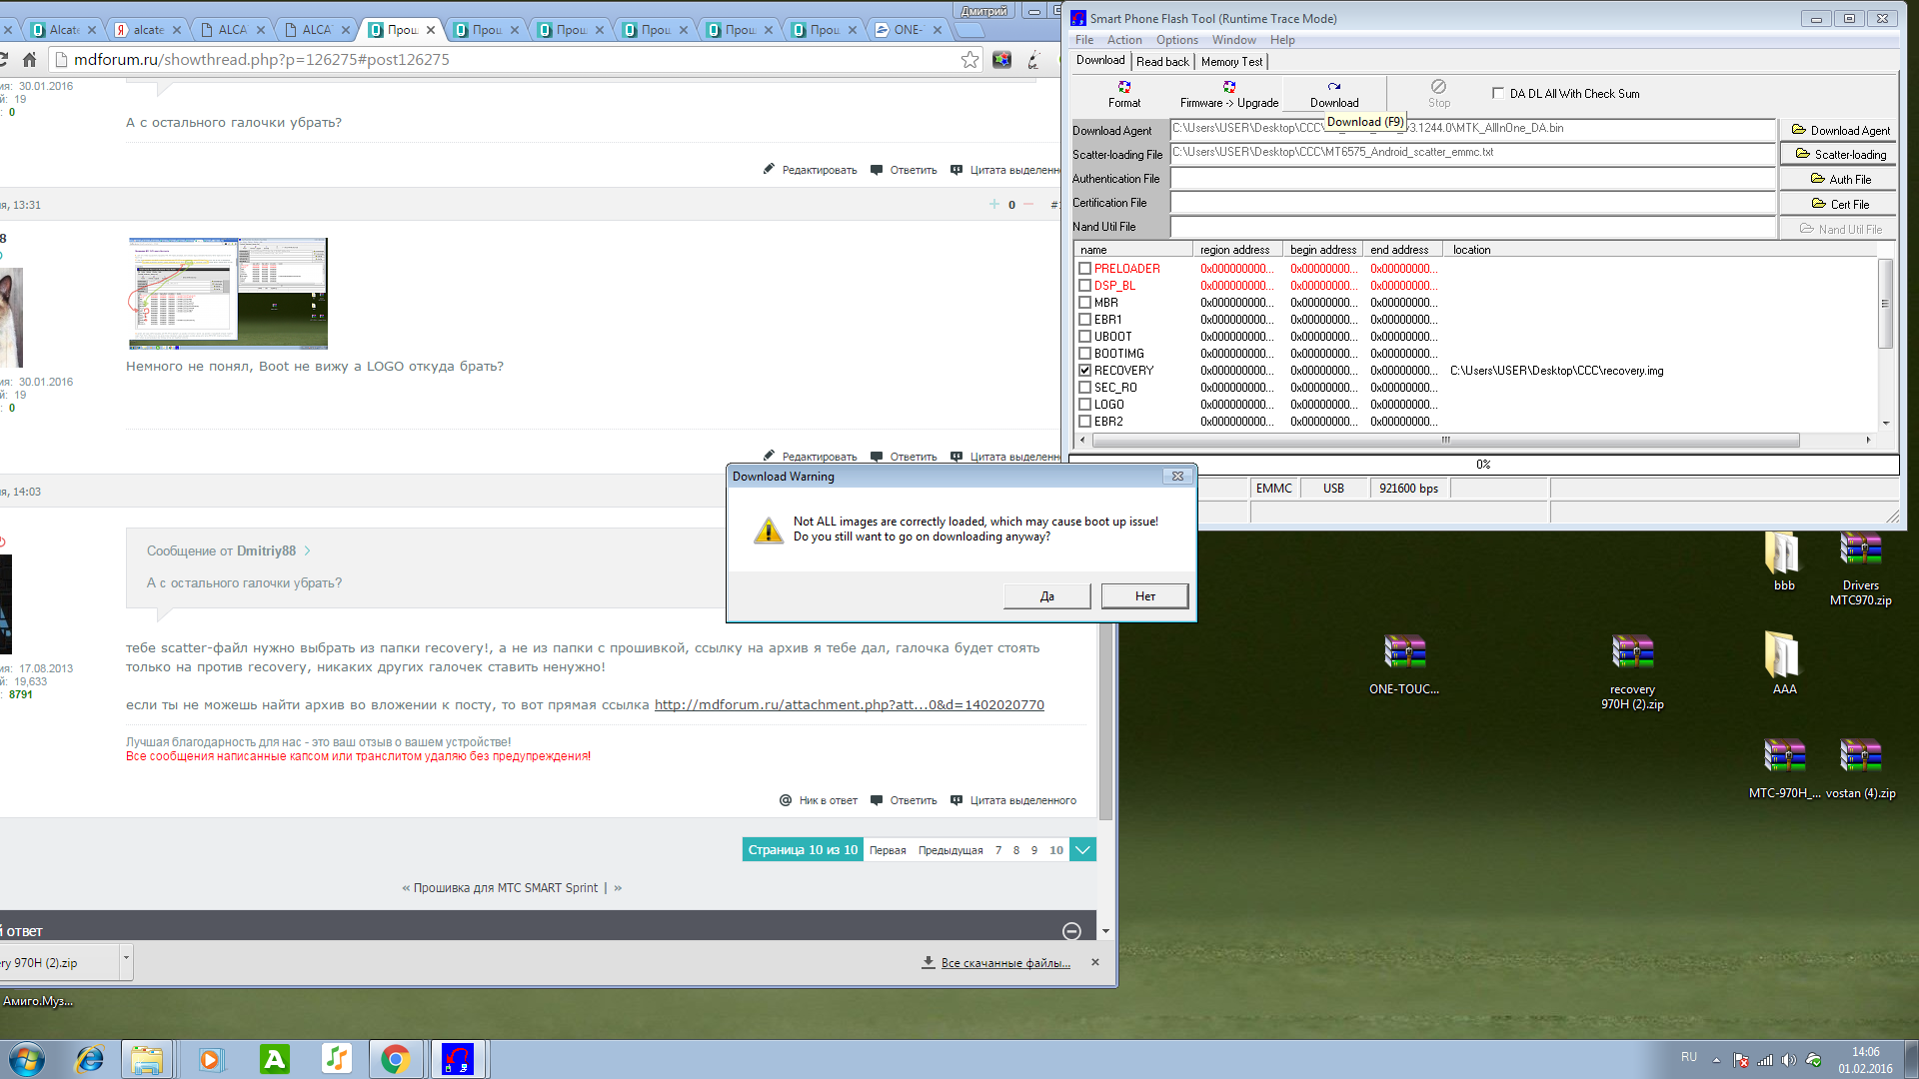Uncheck the RECOVERY partition checkbox
The image size is (1919, 1079).
point(1084,371)
